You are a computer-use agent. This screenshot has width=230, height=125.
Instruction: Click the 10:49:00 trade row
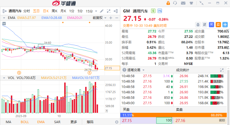147,103
